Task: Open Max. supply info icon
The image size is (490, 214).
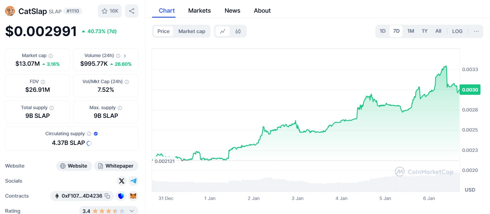Action: pos(120,108)
